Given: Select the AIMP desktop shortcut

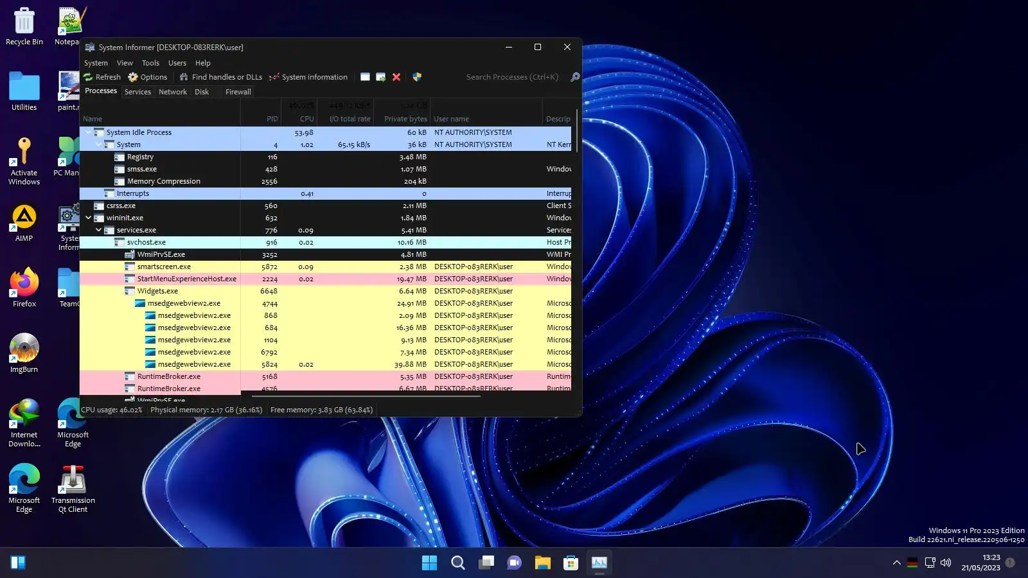Looking at the screenshot, I should pyautogui.click(x=24, y=223).
